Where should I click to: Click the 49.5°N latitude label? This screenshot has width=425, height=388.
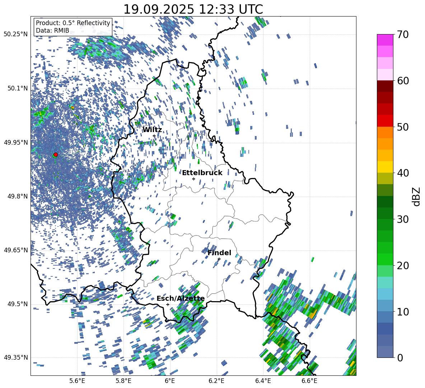[x=17, y=304]
